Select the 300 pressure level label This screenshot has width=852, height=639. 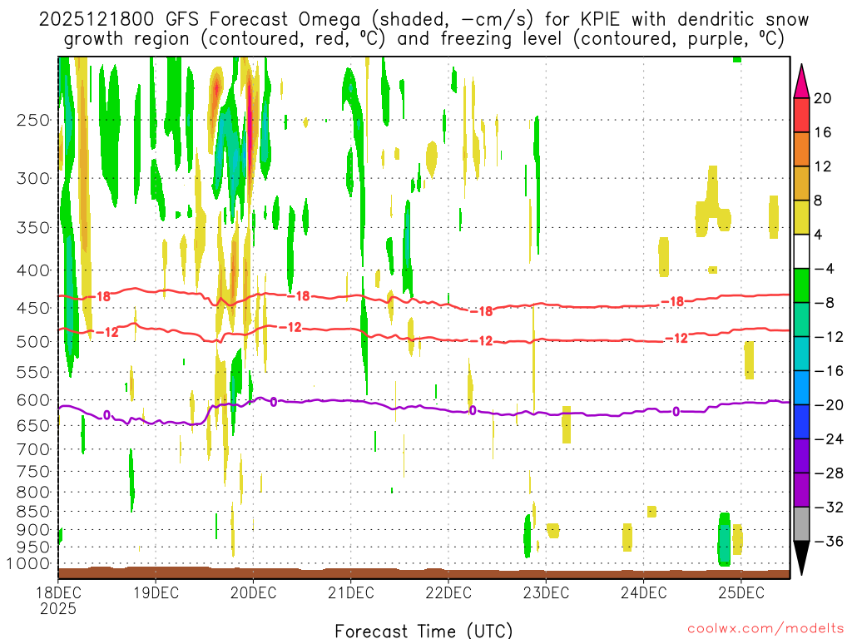(33, 178)
